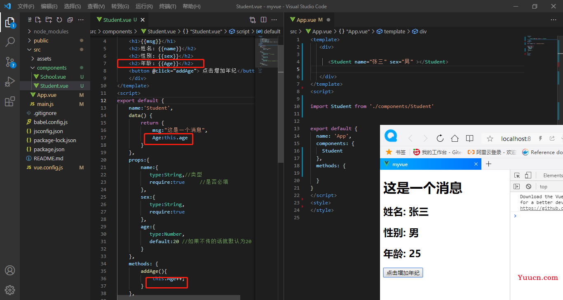Open explorer More Actions ellipsis
The image size is (563, 300).
click(x=81, y=20)
